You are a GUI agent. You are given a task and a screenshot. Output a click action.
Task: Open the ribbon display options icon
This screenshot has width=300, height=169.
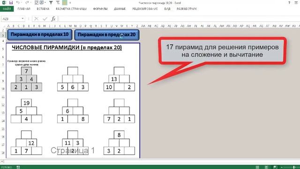(x=296, y=3)
